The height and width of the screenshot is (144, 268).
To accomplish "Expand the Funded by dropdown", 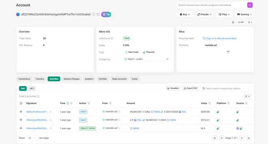I will (146, 59).
